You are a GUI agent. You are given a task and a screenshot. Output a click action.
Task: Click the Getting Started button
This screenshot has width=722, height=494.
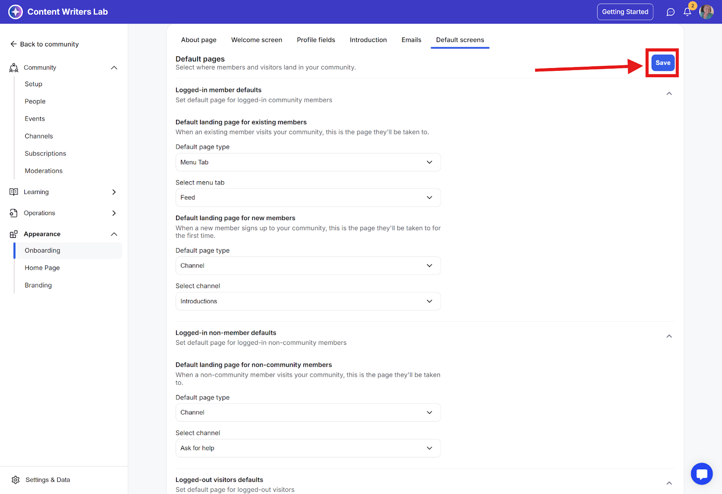(625, 12)
